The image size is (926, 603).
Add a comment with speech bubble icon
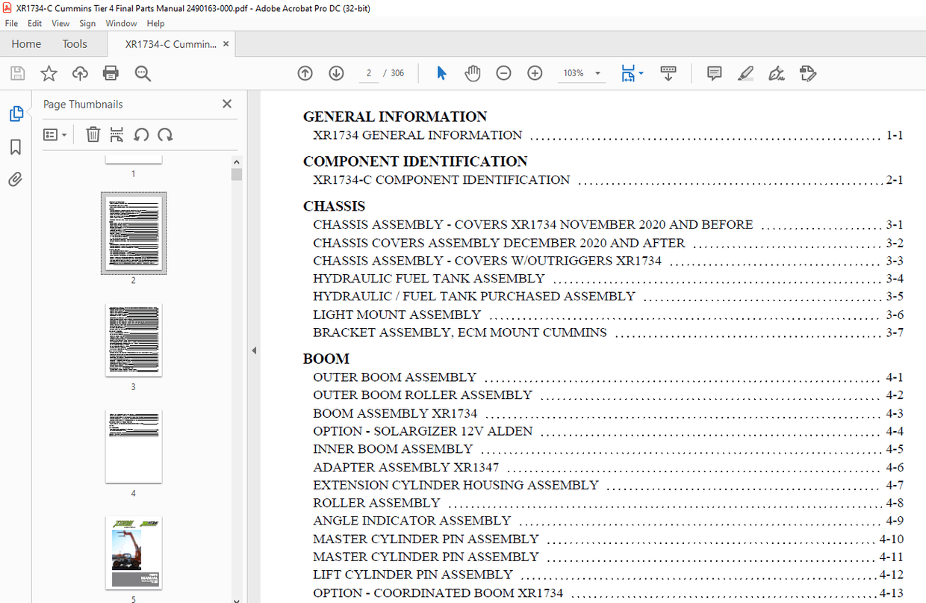click(x=714, y=73)
